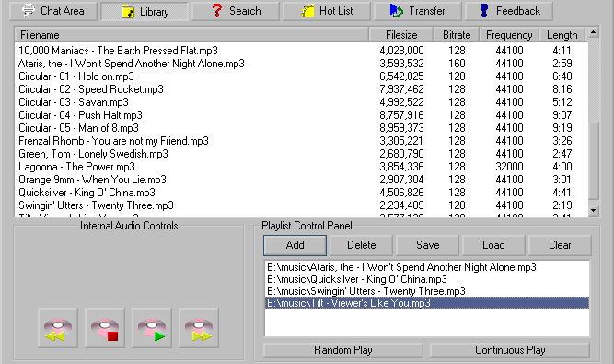Image resolution: width=614 pixels, height=364 pixels.
Task: Sort the library by the Frequency column header
Action: tap(509, 35)
